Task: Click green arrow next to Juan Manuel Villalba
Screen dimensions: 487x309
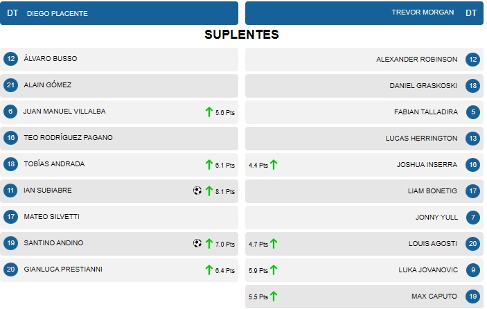Action: click(209, 112)
